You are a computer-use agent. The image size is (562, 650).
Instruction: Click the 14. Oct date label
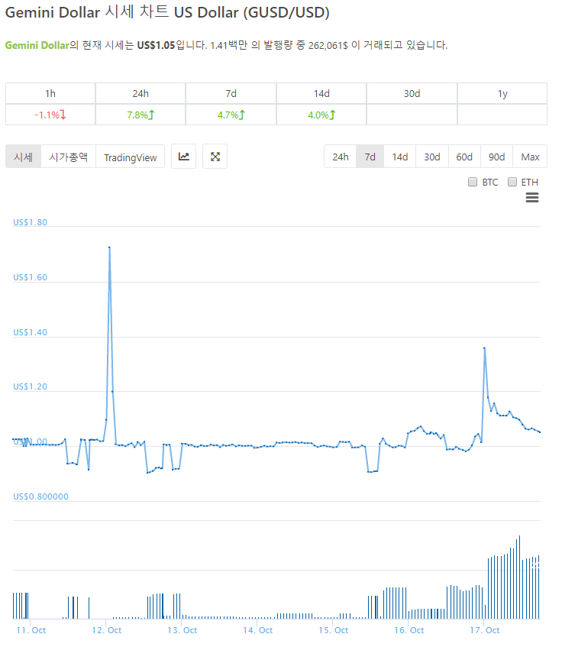(x=258, y=630)
